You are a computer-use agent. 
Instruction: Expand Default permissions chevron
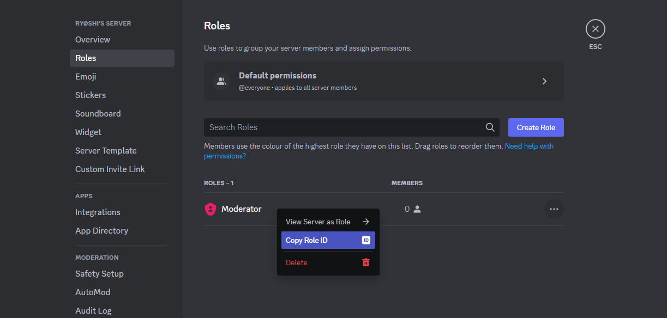544,81
